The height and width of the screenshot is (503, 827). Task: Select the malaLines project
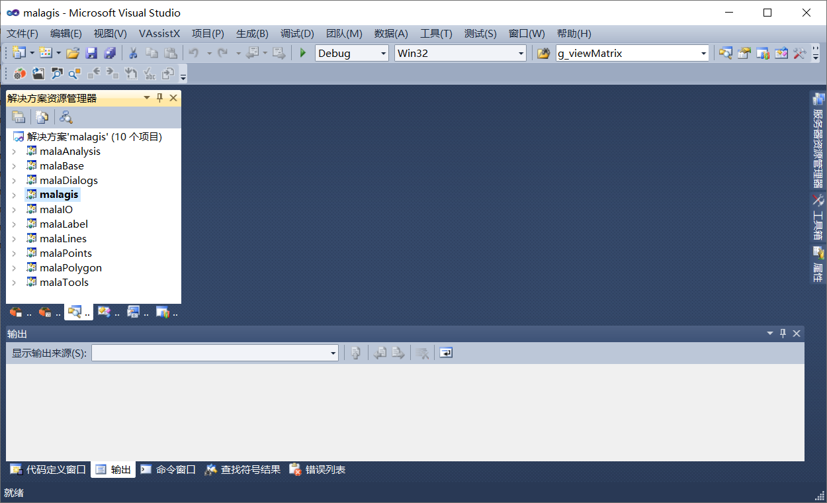click(x=63, y=239)
